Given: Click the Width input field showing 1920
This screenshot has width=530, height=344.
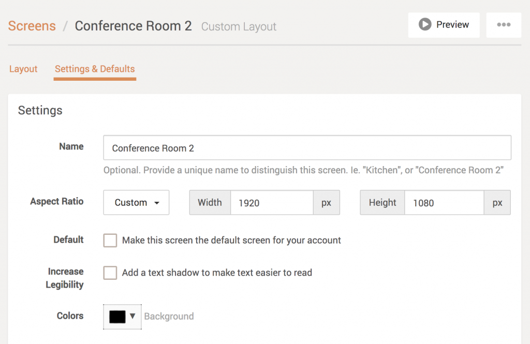Looking at the screenshot, I should [272, 203].
